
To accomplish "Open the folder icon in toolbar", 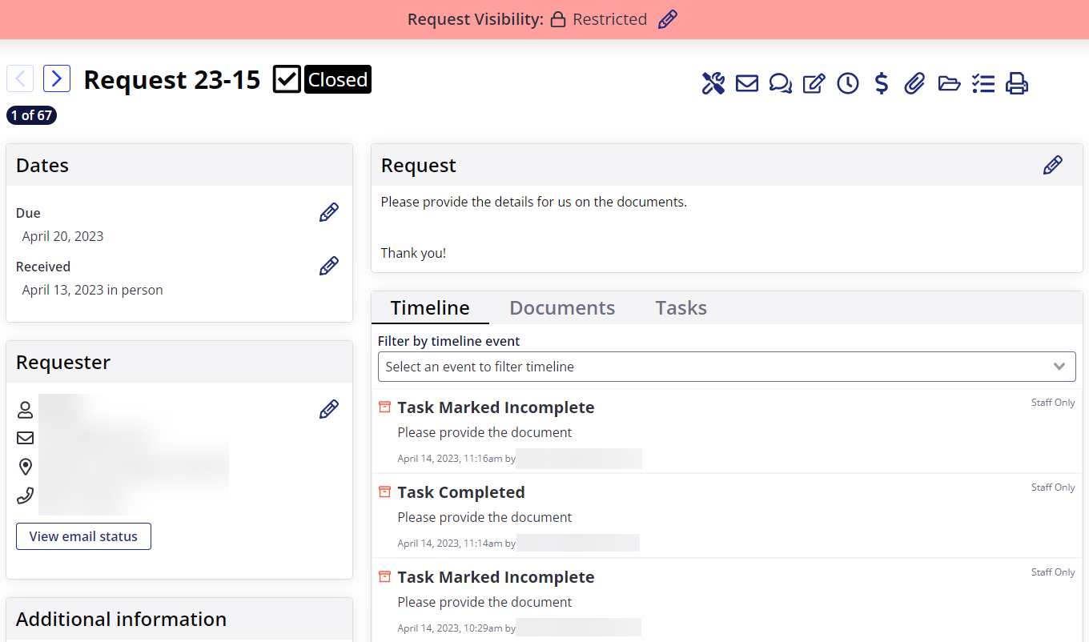I will [949, 83].
